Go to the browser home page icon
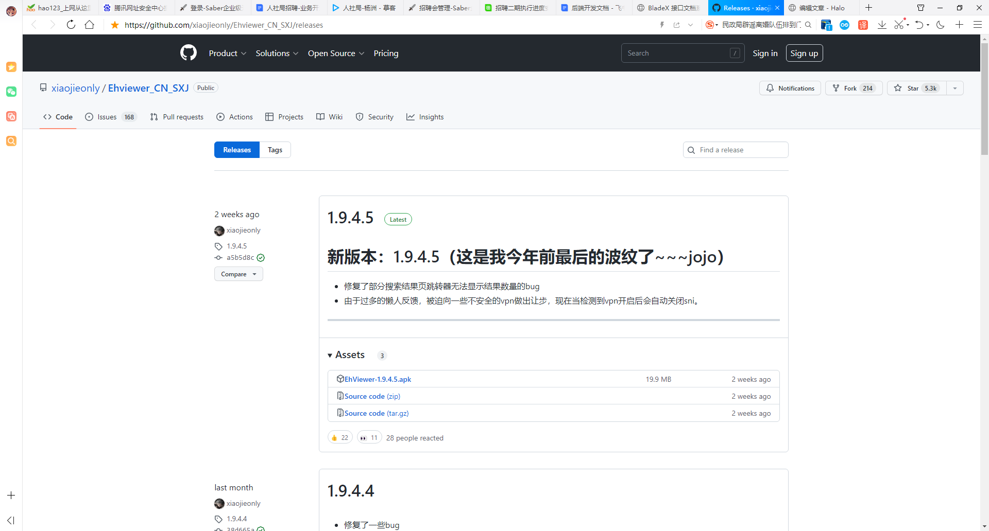 90,25
